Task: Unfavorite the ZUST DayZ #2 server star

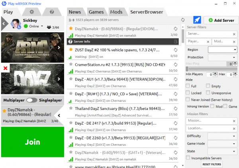Action: tap(71, 49)
